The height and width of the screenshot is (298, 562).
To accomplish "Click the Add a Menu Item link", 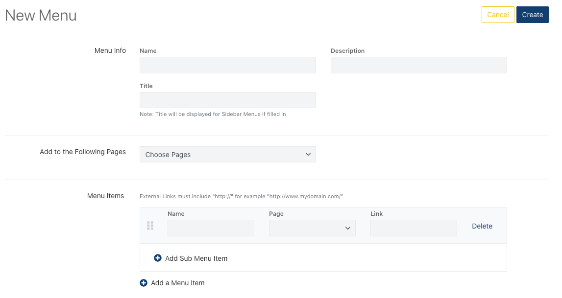I will pyautogui.click(x=177, y=283).
